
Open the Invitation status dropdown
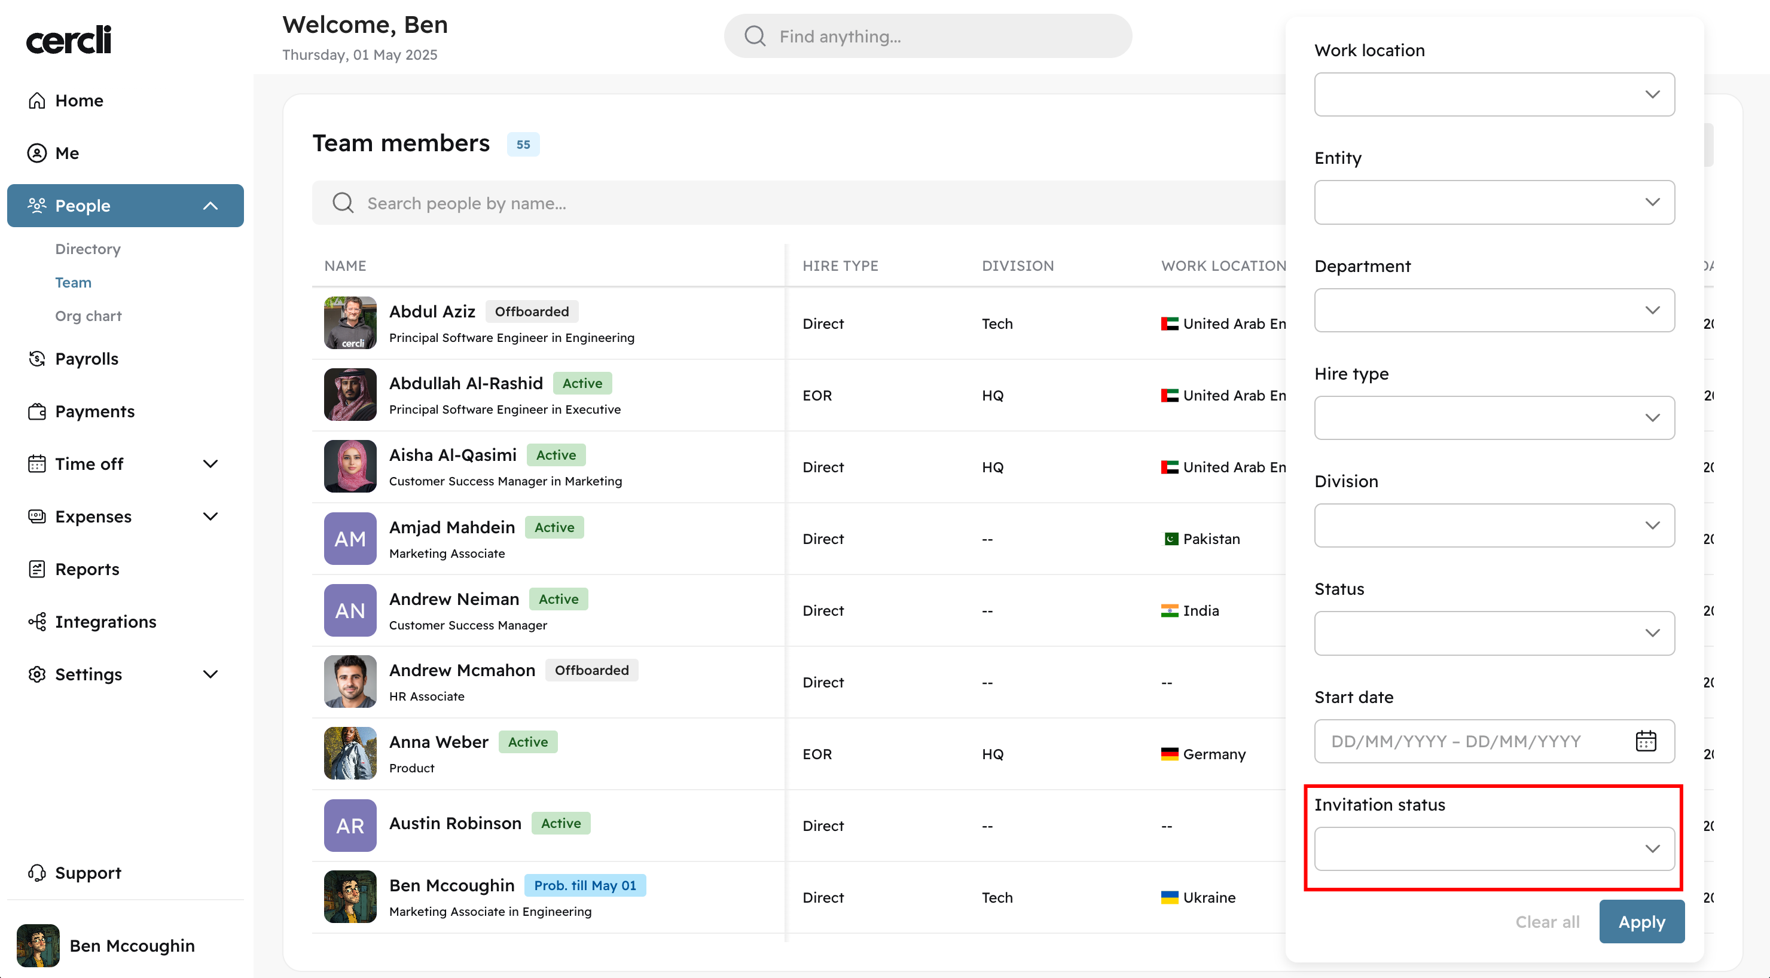(x=1494, y=849)
